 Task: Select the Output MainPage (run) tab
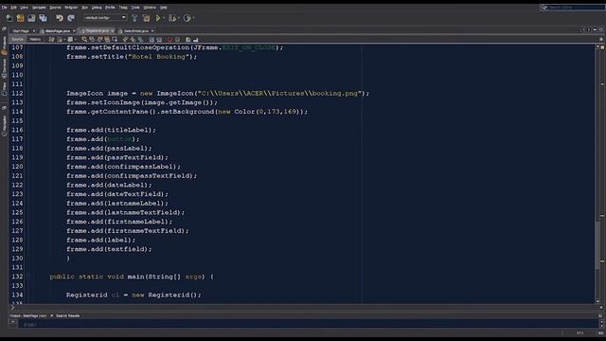pos(27,315)
